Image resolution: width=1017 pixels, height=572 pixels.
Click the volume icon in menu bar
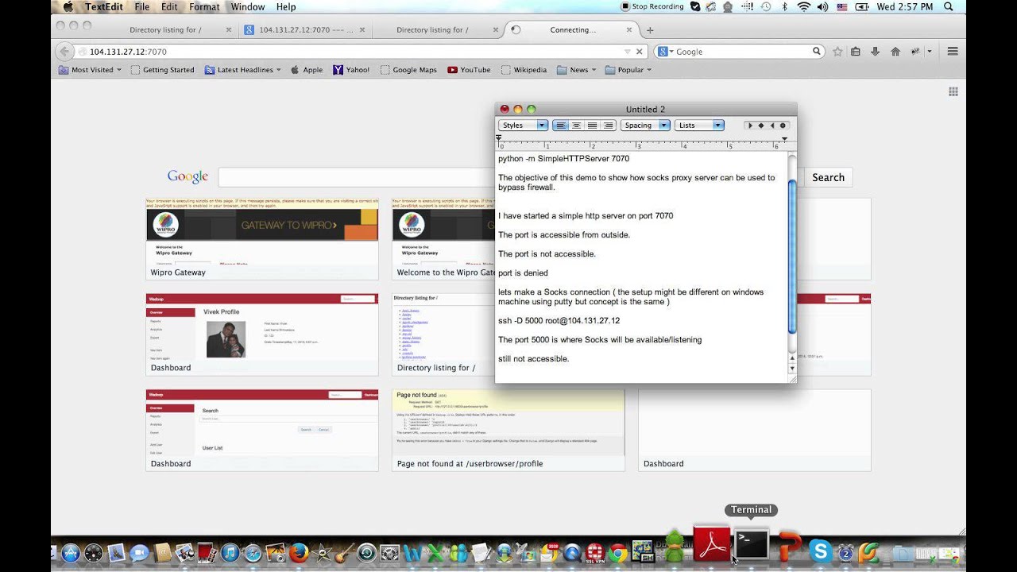822,6
